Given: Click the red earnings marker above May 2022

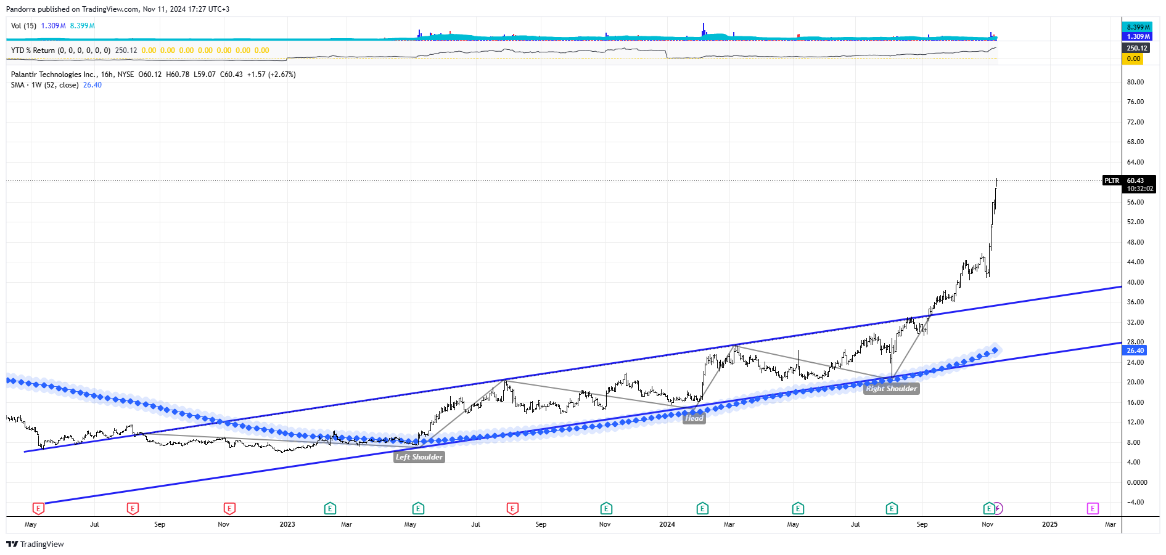Looking at the screenshot, I should pyautogui.click(x=38, y=508).
